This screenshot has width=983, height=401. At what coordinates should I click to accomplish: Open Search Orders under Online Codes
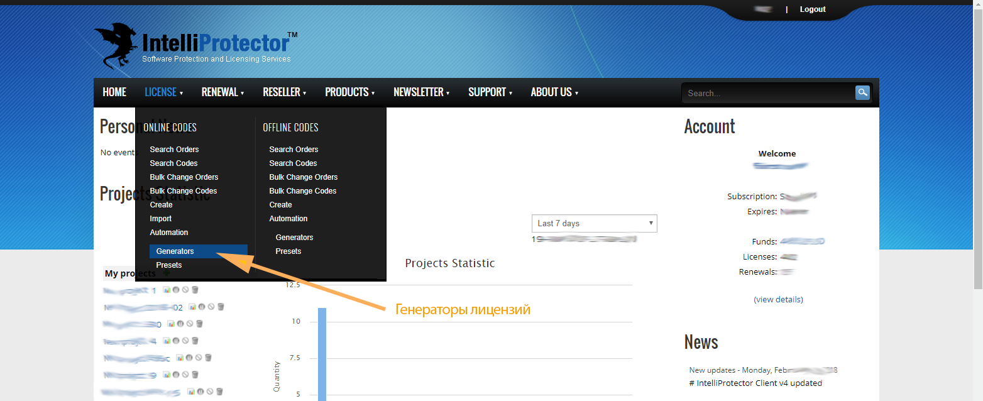(174, 150)
